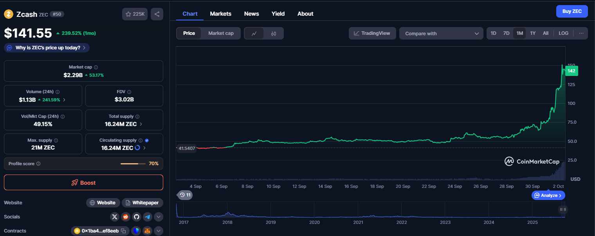595x236 pixels.
Task: Click the 41.5407 baseline price label
Action: click(x=187, y=148)
